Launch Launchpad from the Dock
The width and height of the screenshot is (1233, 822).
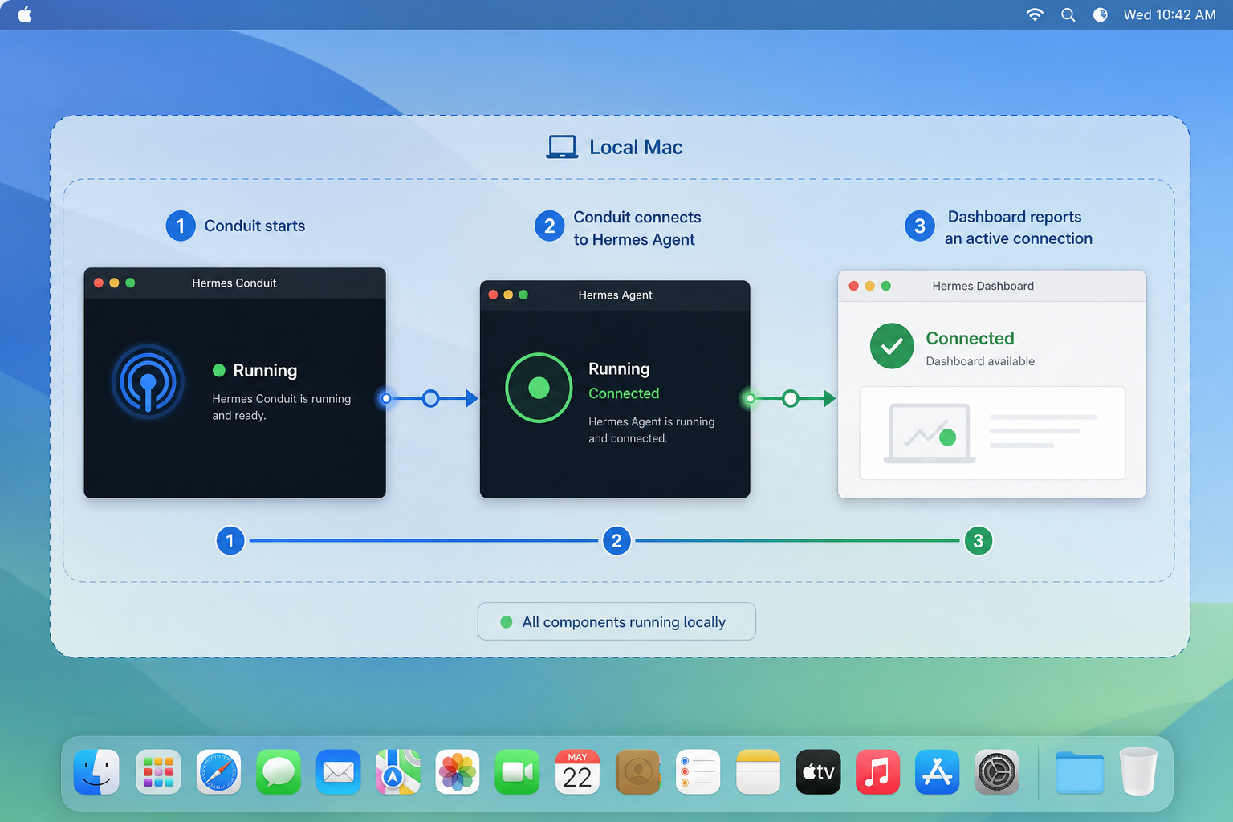pos(158,772)
